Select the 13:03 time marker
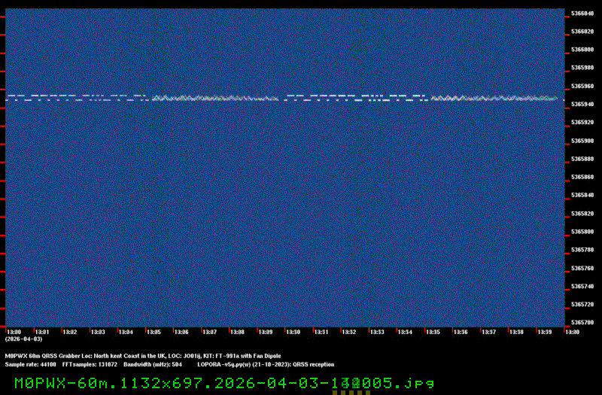This screenshot has width=602, height=395. (98, 332)
